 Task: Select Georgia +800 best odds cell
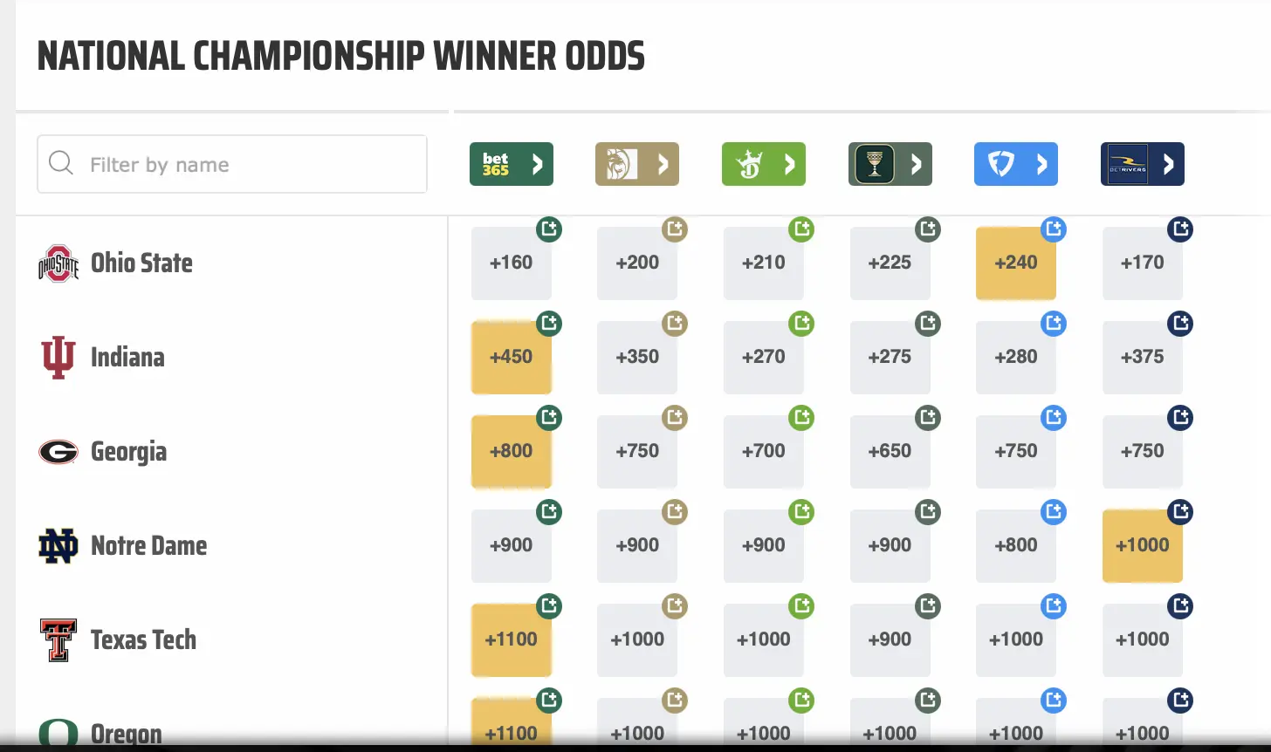[x=511, y=452]
